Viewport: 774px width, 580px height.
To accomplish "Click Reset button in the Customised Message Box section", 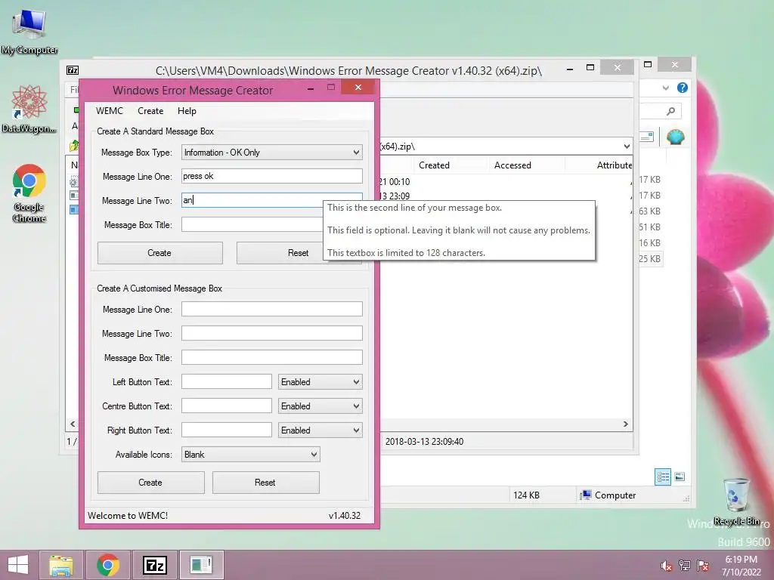I will 265,483.
